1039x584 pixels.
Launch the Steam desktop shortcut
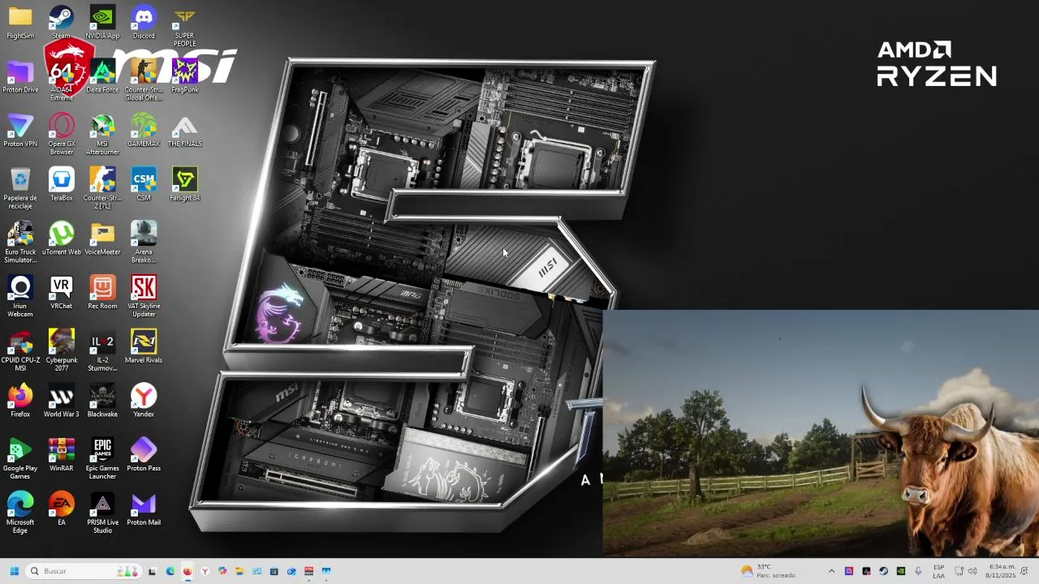pyautogui.click(x=62, y=23)
